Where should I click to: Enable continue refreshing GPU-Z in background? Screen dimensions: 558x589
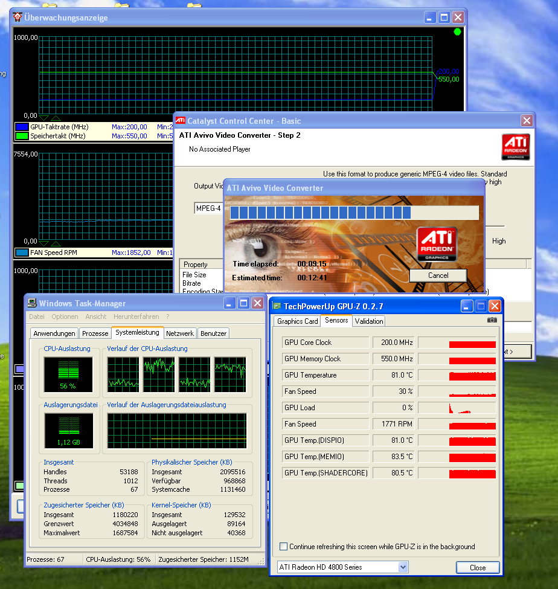pyautogui.click(x=284, y=547)
